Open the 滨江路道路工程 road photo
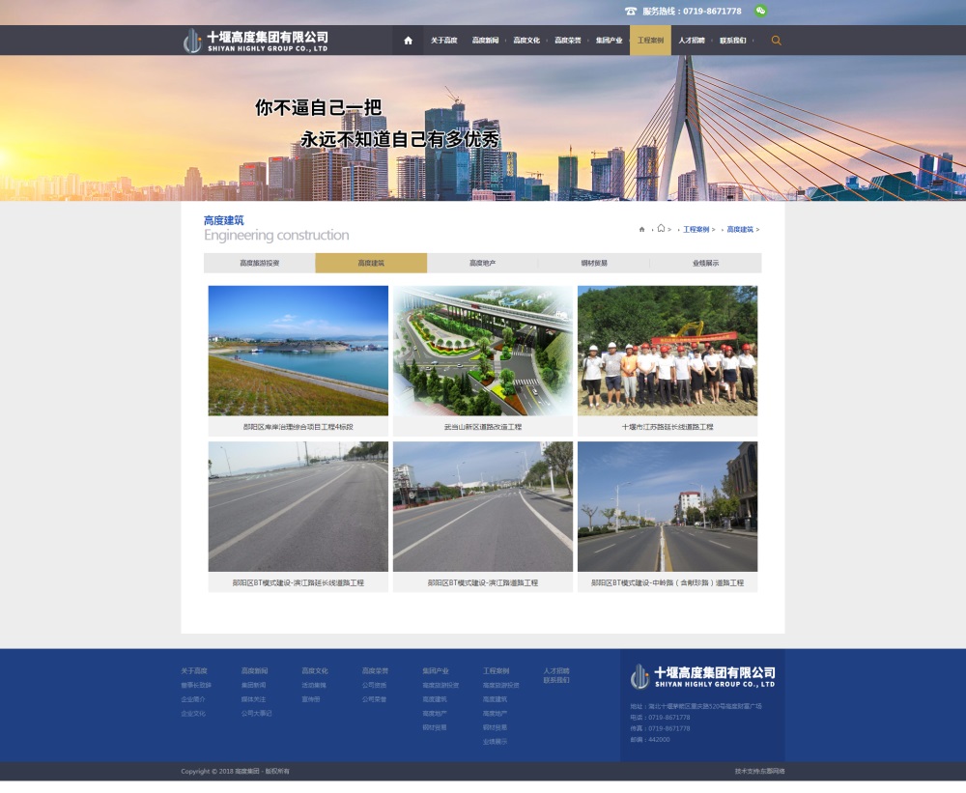The image size is (966, 793). pos(483,506)
